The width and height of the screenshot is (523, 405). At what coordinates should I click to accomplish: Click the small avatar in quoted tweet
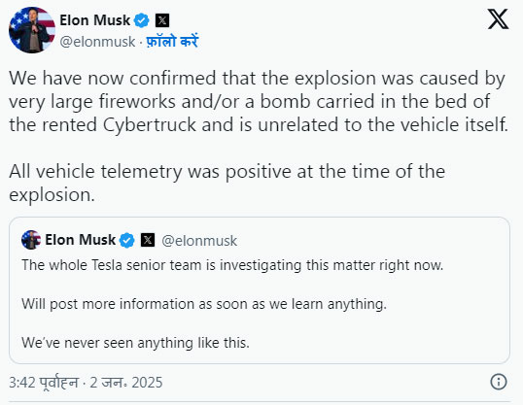[x=31, y=240]
